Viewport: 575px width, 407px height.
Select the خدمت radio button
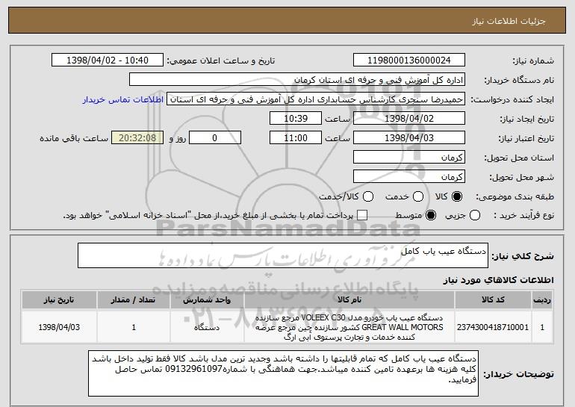click(x=418, y=197)
